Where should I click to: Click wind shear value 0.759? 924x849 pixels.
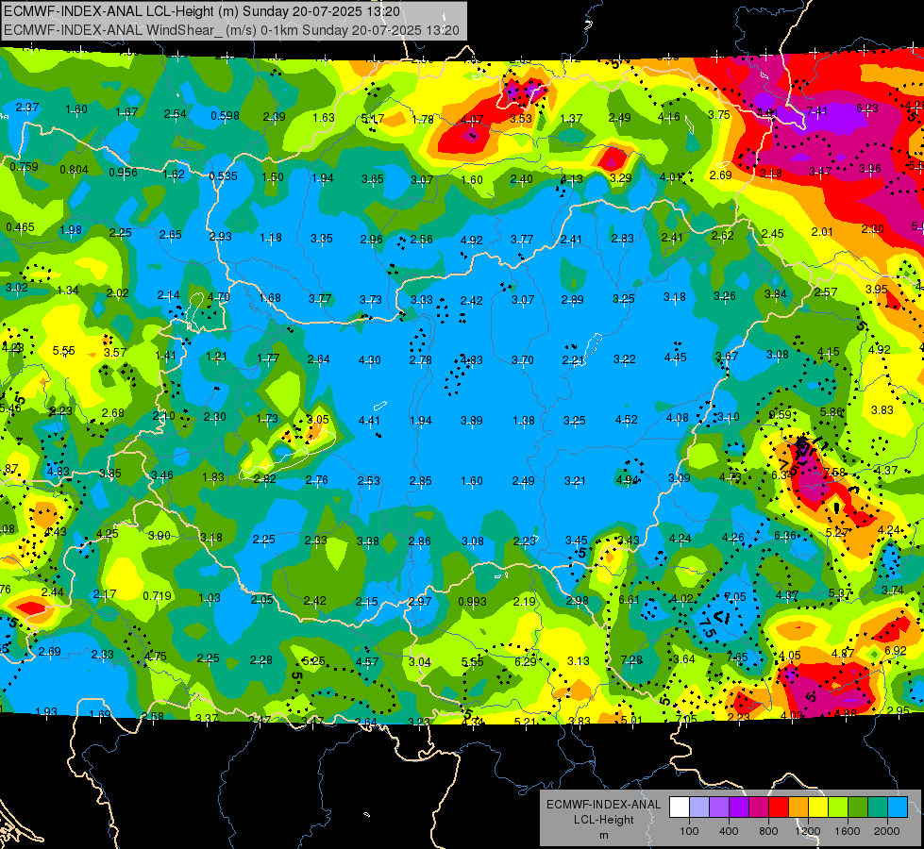point(25,167)
